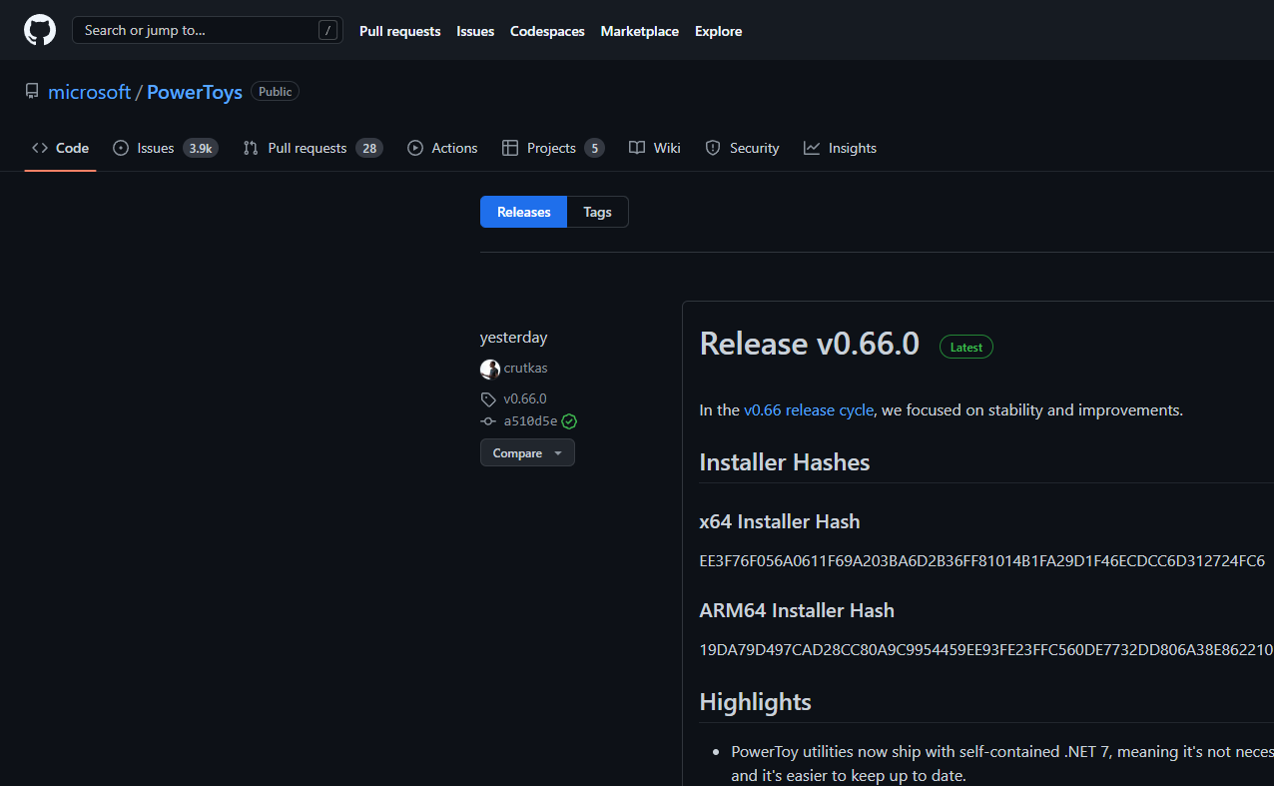Screen dimensions: 1274x786
Task: Click the Highlights heading
Action: [755, 702]
